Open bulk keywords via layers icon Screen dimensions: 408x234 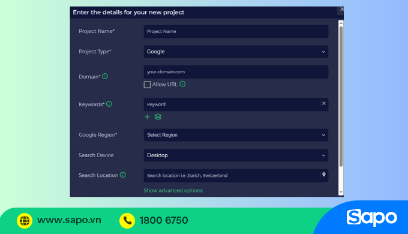pos(158,117)
